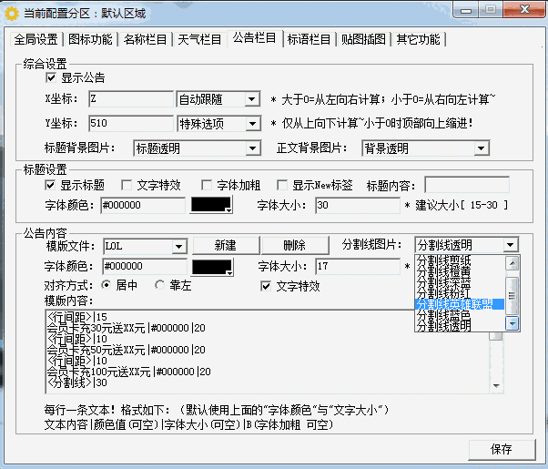
Task: Select the 居中 alignment radio button
Action: pyautogui.click(x=106, y=285)
